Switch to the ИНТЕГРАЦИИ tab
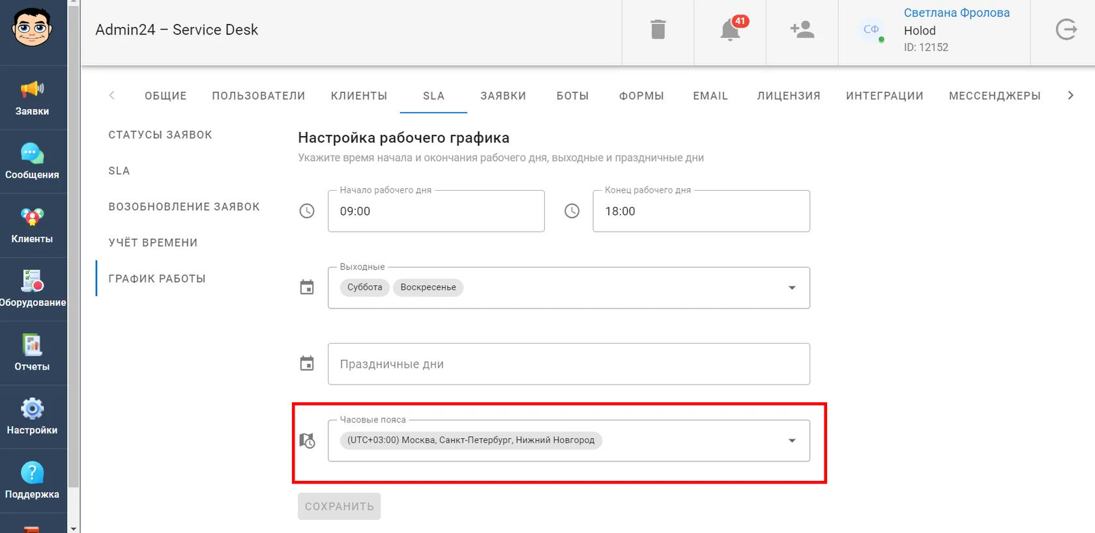Image resolution: width=1095 pixels, height=533 pixels. 884,96
